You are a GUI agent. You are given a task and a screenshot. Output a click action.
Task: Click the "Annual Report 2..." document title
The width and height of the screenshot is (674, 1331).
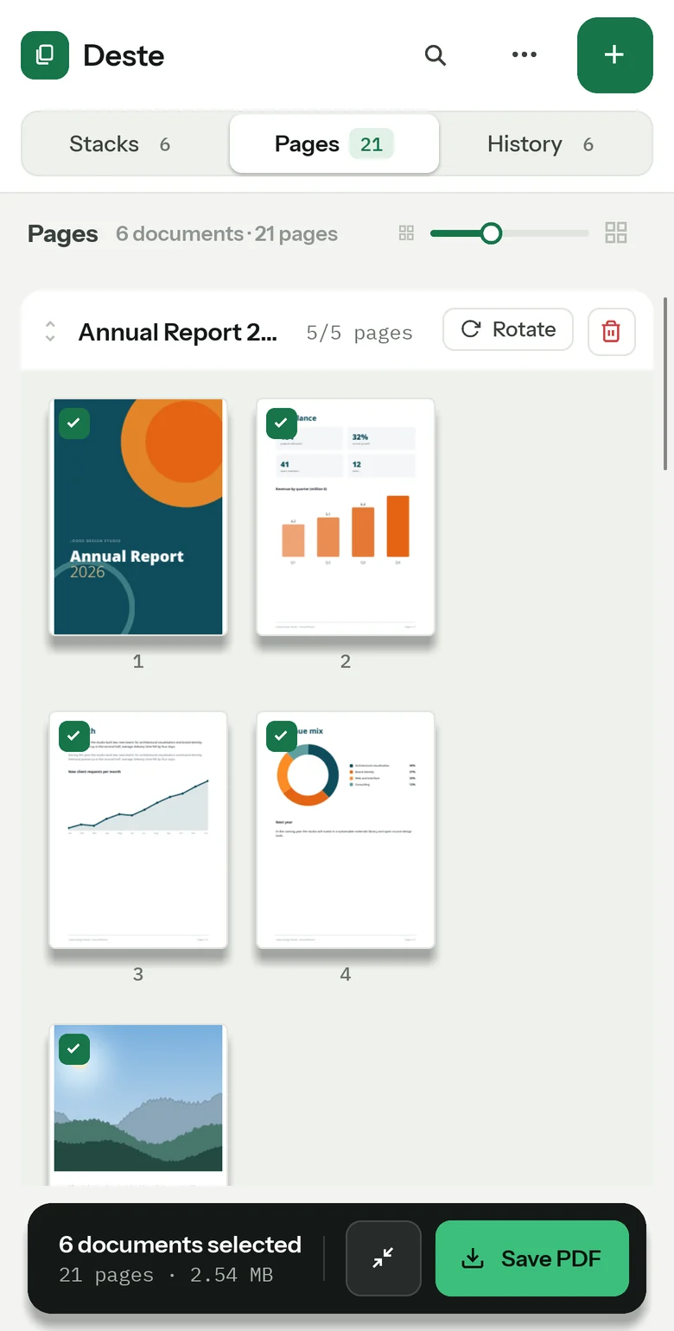[x=178, y=332]
